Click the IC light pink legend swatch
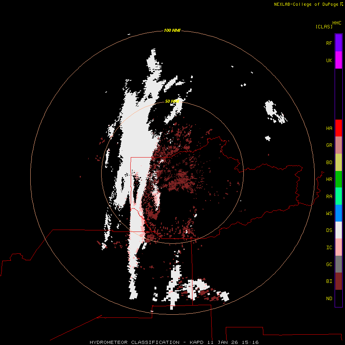 point(338,247)
